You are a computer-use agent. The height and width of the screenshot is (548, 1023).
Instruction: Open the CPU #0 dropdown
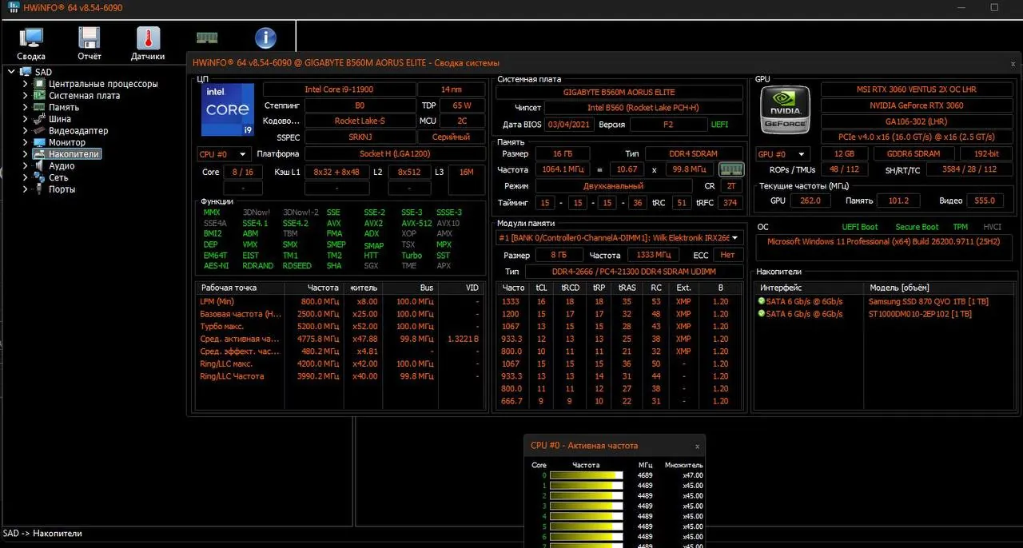(x=224, y=154)
